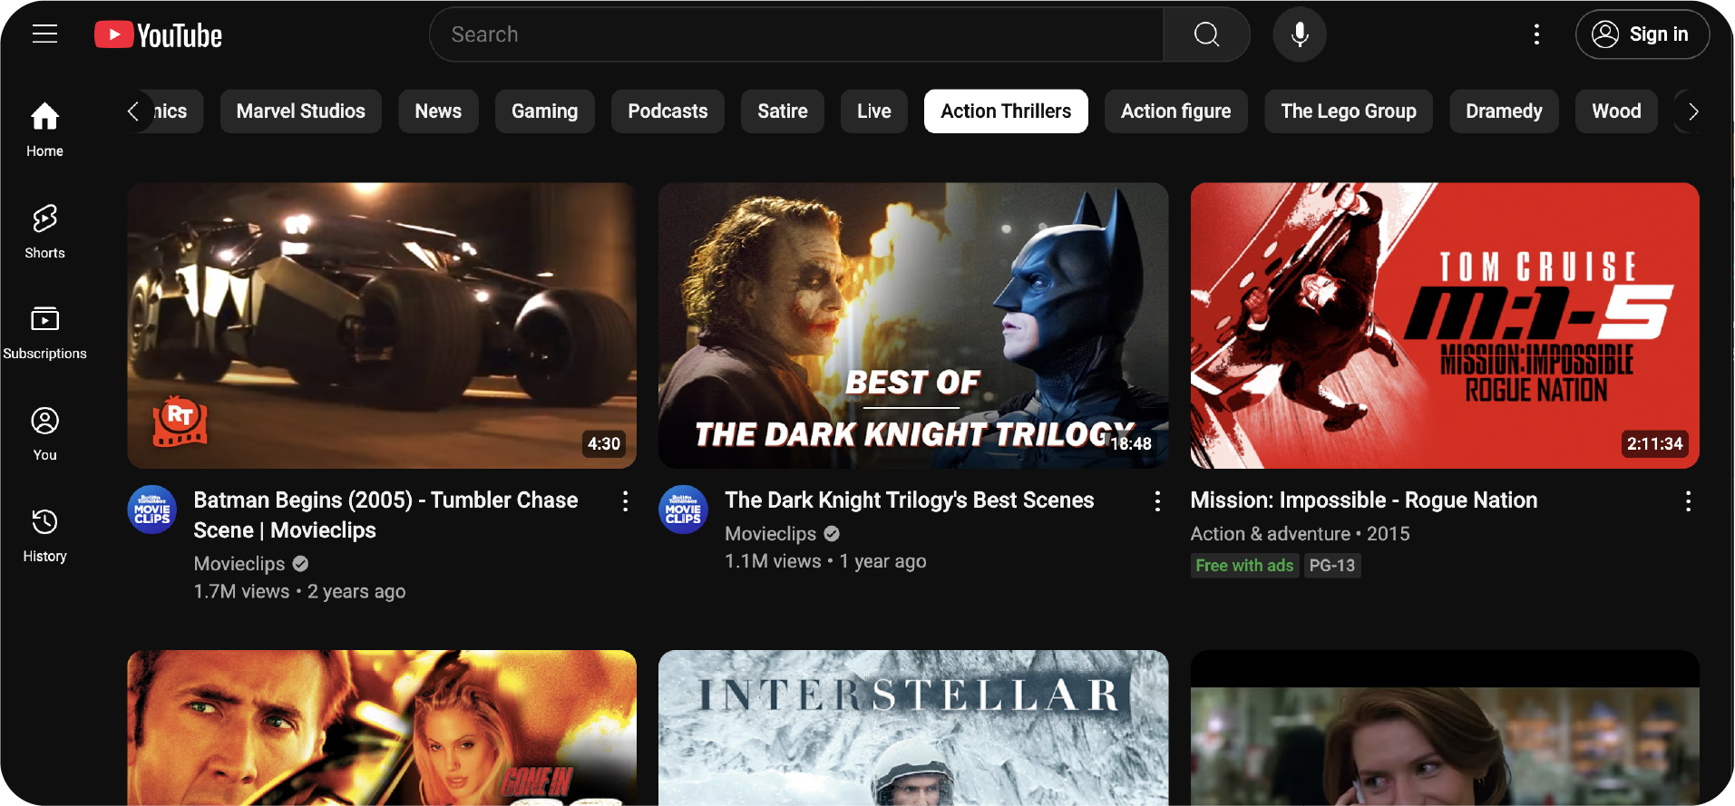Select the Dramedy chip
The height and width of the screenshot is (806, 1735).
1504,112
